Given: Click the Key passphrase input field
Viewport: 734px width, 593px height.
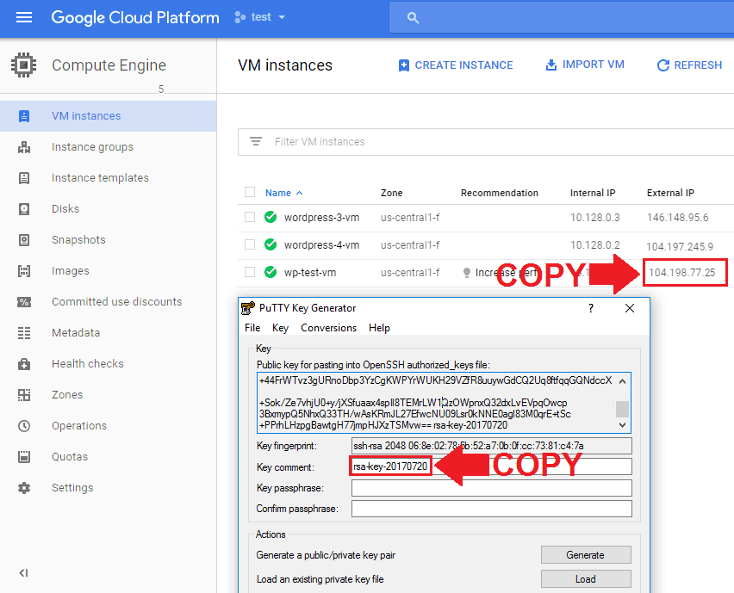Looking at the screenshot, I should (492, 488).
